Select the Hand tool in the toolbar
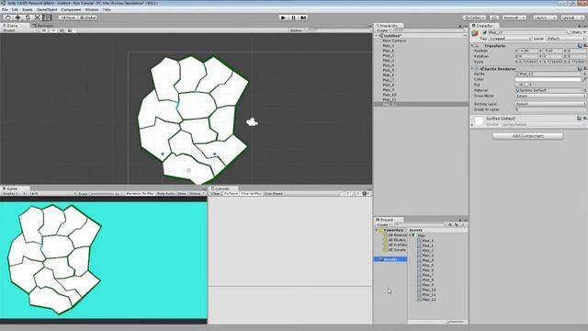This screenshot has height=331, width=588. tap(8, 17)
